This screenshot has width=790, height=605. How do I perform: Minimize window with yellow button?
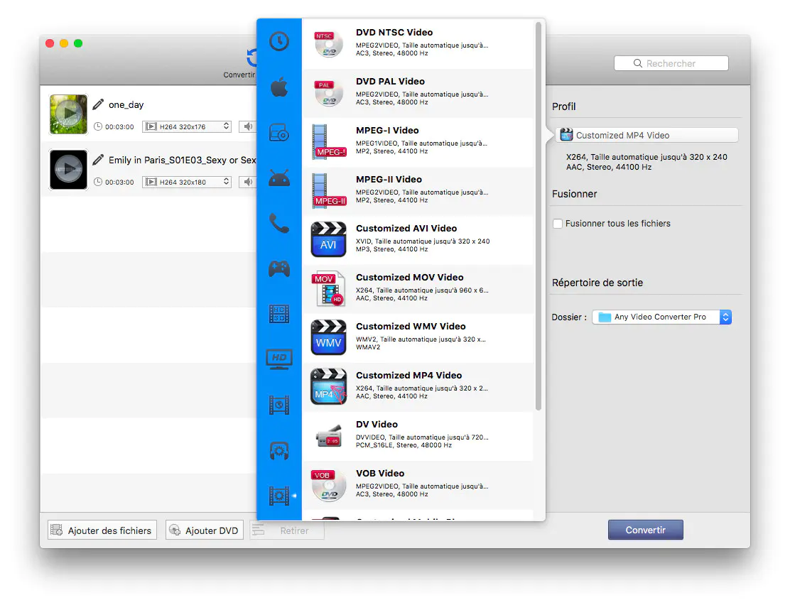(64, 43)
